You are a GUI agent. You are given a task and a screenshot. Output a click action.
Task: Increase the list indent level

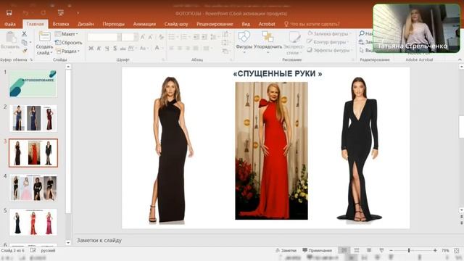click(204, 37)
